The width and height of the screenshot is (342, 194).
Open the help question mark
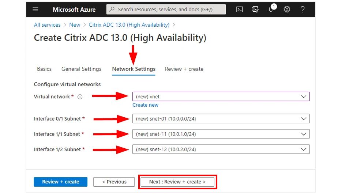coord(302,9)
